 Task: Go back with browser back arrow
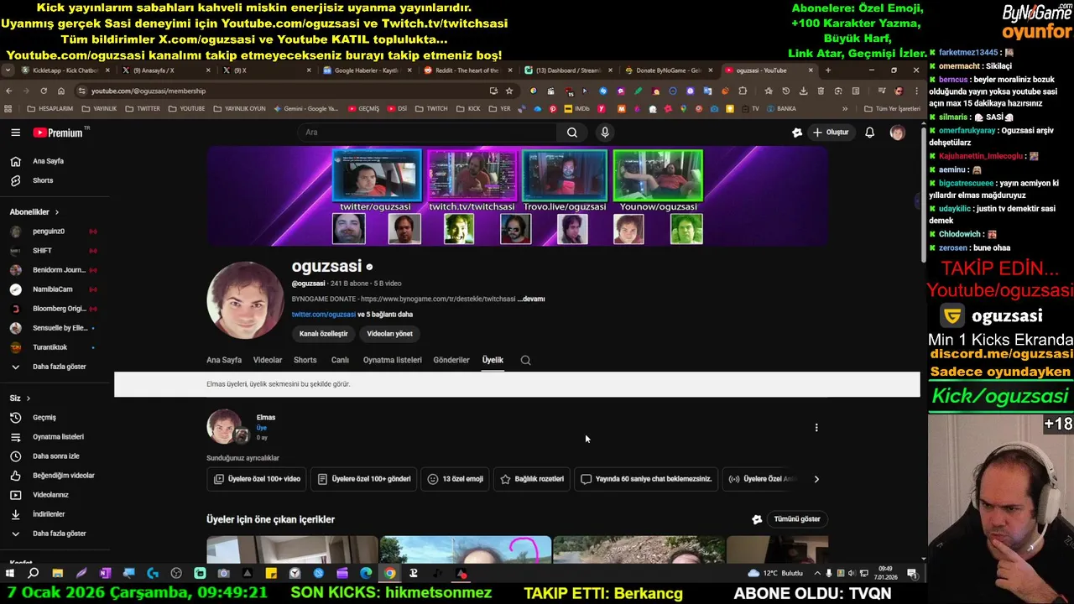[x=8, y=91]
